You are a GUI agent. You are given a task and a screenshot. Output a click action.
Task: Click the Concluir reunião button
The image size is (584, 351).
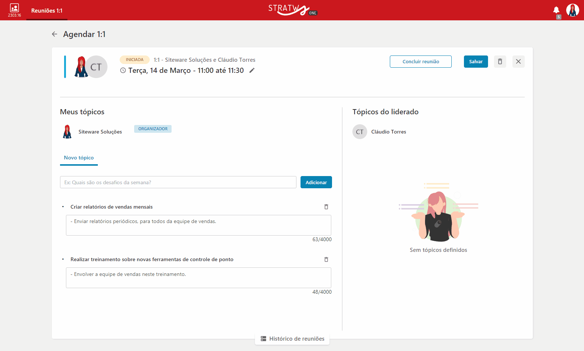[421, 61]
